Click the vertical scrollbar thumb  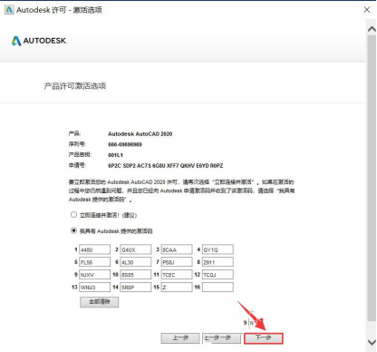pos(372,179)
